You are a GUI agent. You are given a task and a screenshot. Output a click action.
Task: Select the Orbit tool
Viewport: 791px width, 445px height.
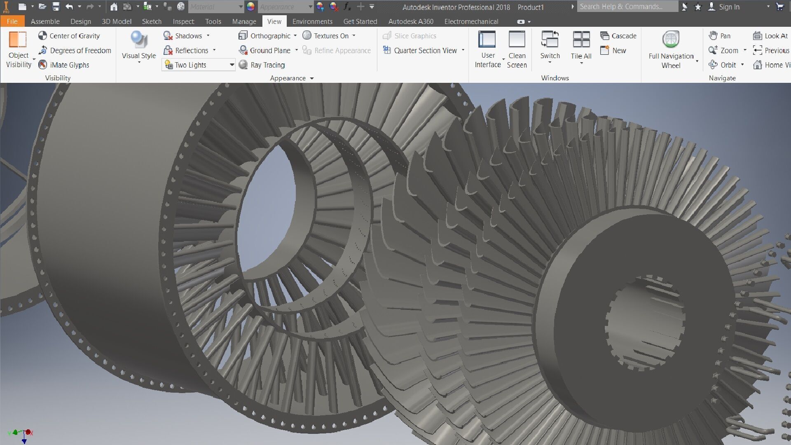[722, 65]
